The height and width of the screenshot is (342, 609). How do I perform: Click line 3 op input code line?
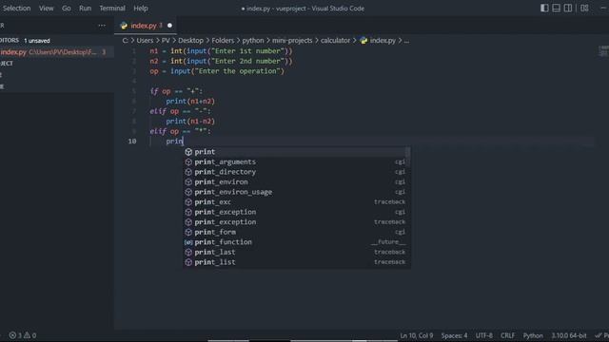pos(217,71)
